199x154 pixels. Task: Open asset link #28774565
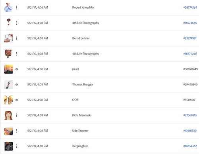pos(190,8)
